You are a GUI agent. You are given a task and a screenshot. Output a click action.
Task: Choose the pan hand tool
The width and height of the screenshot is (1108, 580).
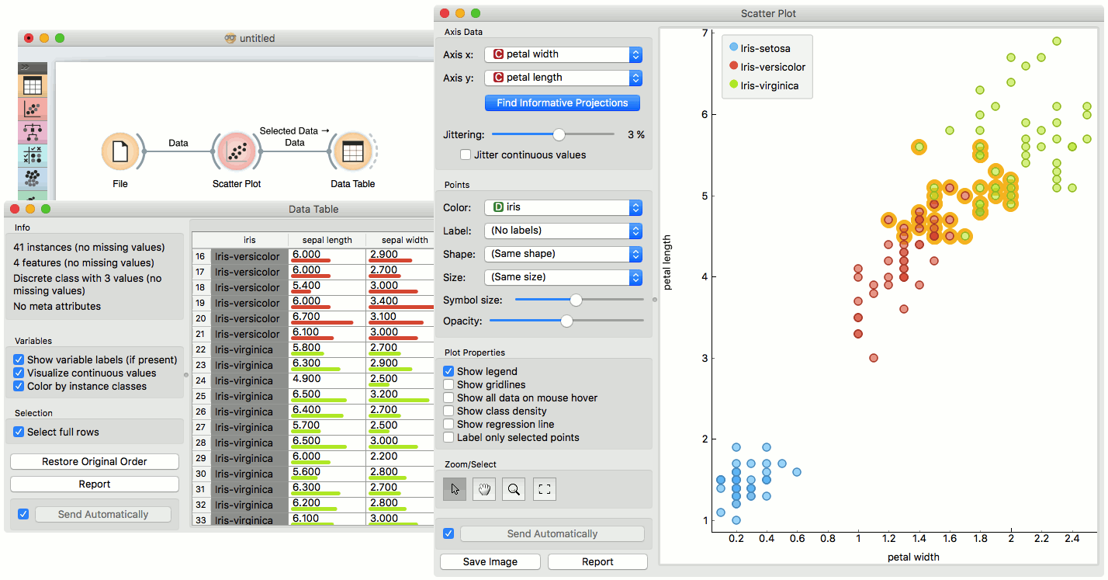(x=484, y=489)
